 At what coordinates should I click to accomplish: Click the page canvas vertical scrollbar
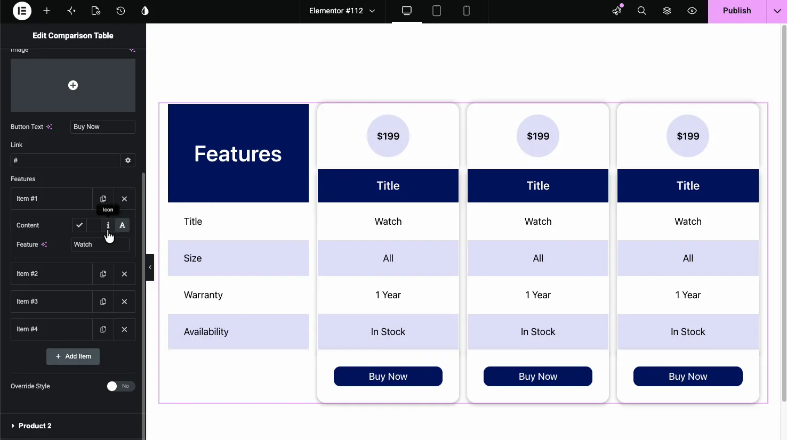pos(784,213)
